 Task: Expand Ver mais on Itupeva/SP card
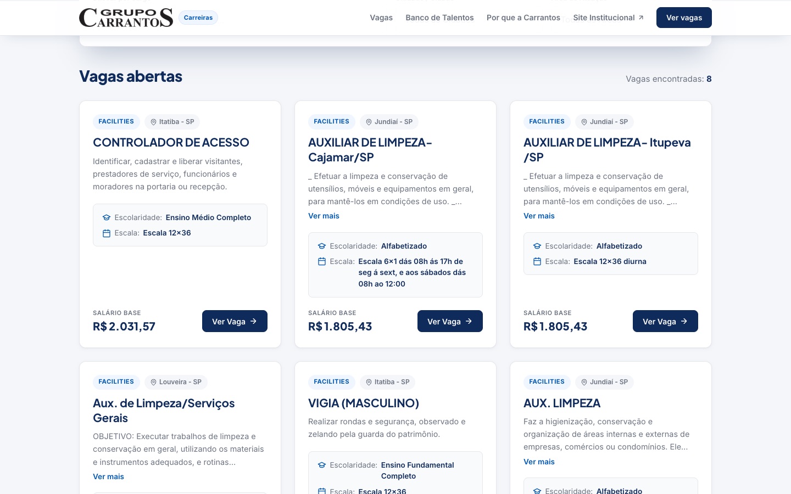click(x=539, y=216)
